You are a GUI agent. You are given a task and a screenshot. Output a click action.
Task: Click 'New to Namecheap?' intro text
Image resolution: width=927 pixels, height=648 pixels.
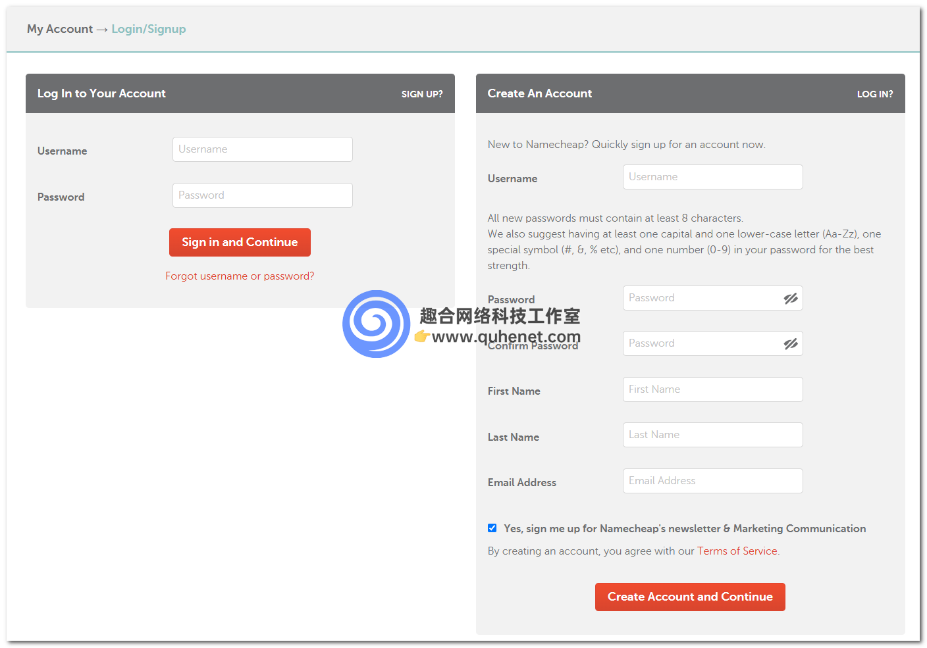(626, 144)
